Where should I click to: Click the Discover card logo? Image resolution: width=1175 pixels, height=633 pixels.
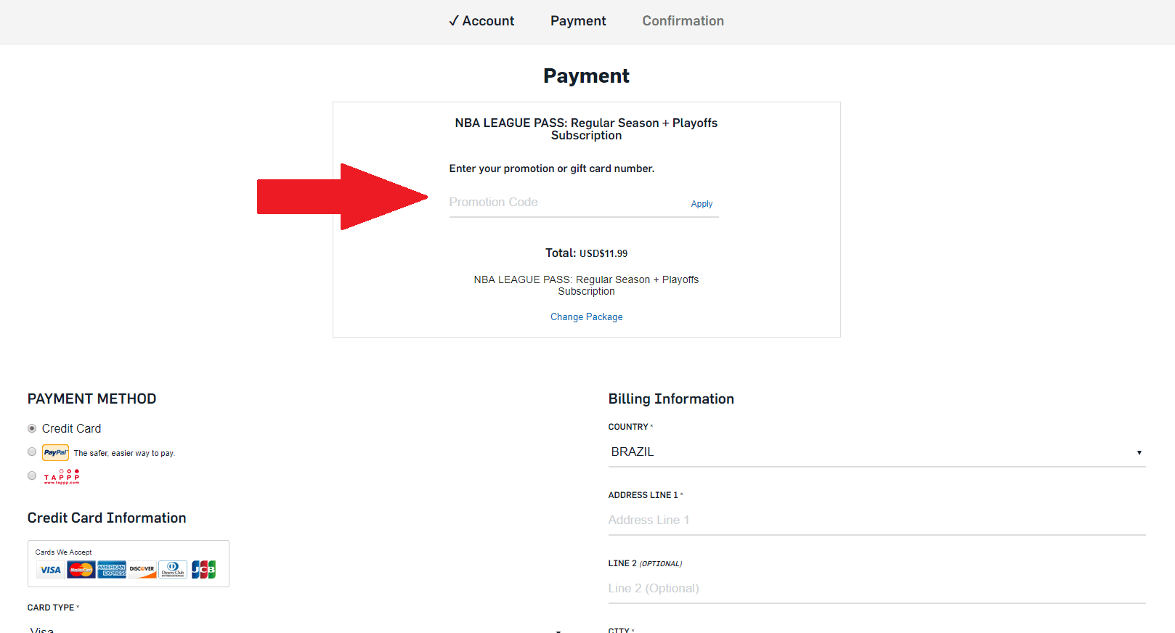pos(142,570)
